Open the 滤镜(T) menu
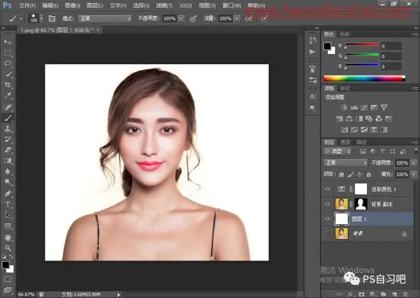This screenshot has width=420, height=298. pyautogui.click(x=164, y=5)
